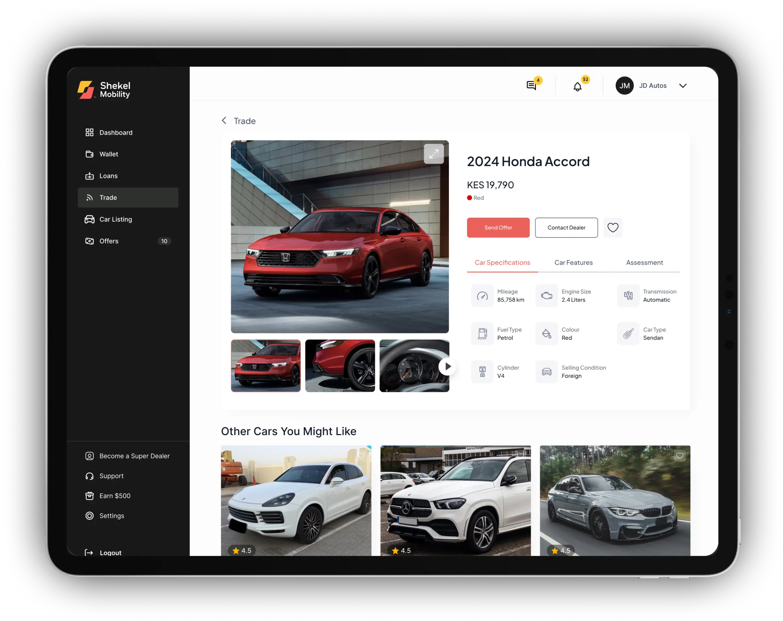
Task: Click the Super Dealer person icon
Action: pos(89,456)
